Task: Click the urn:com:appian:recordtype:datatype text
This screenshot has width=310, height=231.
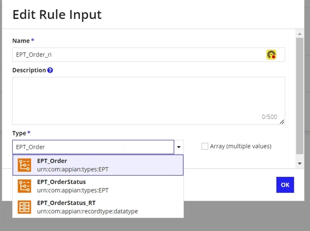Action: (x=87, y=211)
